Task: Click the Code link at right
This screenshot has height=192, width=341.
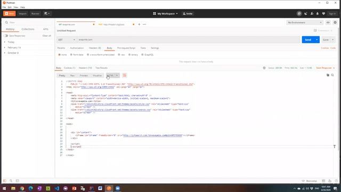Action: point(333,48)
